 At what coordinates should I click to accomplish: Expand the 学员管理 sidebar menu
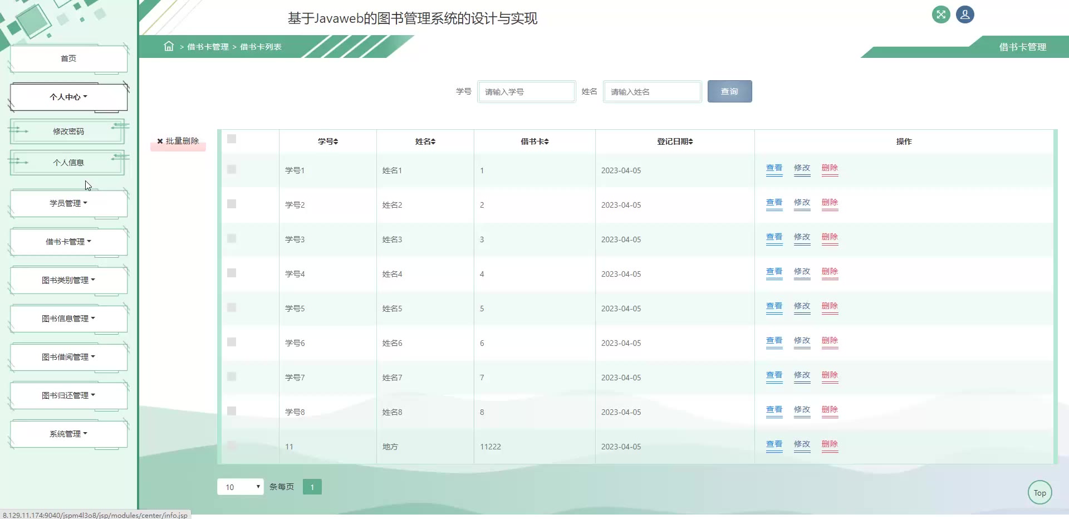click(x=68, y=203)
